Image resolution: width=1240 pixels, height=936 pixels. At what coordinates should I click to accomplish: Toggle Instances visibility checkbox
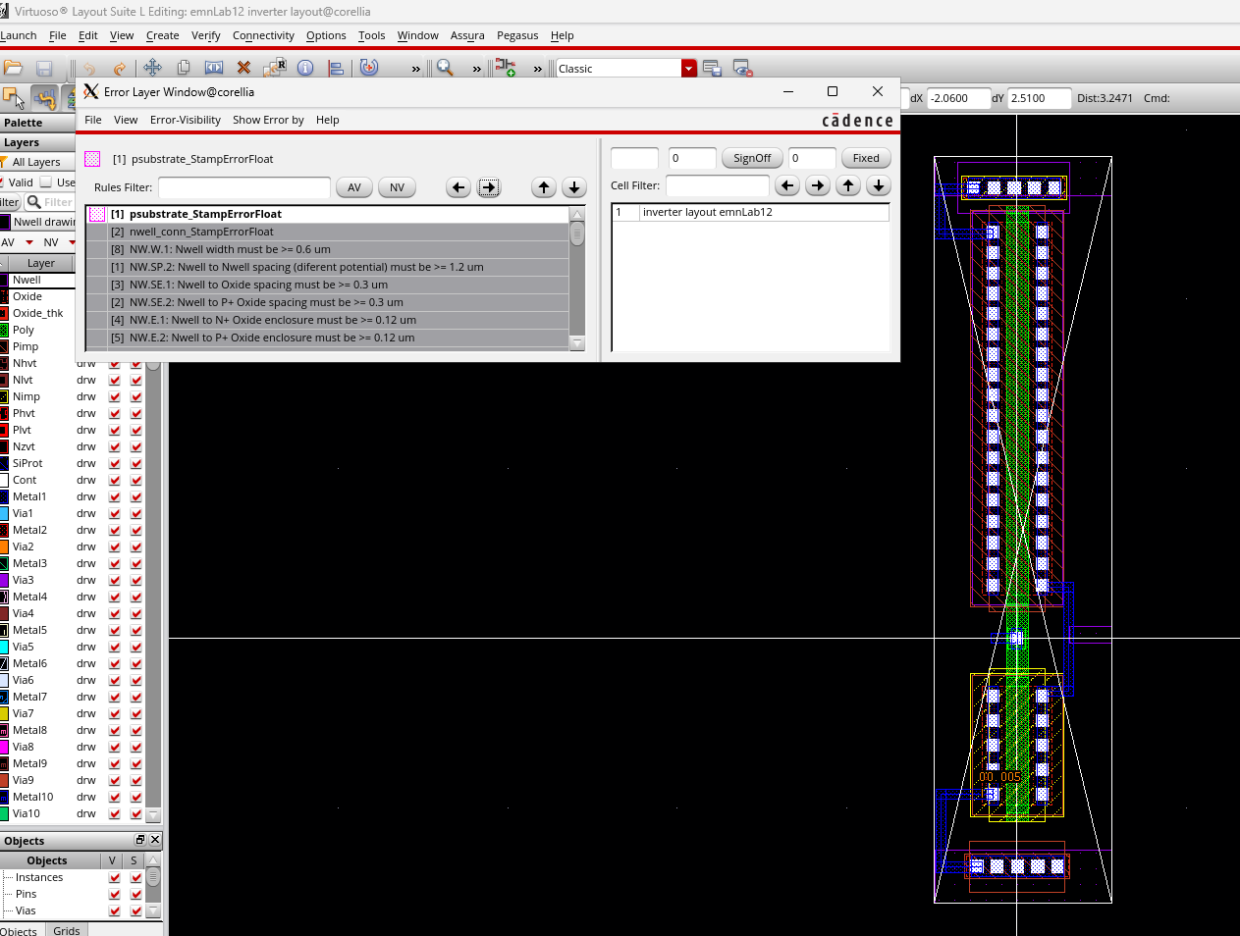pyautogui.click(x=115, y=877)
